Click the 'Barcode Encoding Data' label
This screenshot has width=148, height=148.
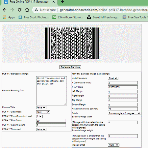13,91
